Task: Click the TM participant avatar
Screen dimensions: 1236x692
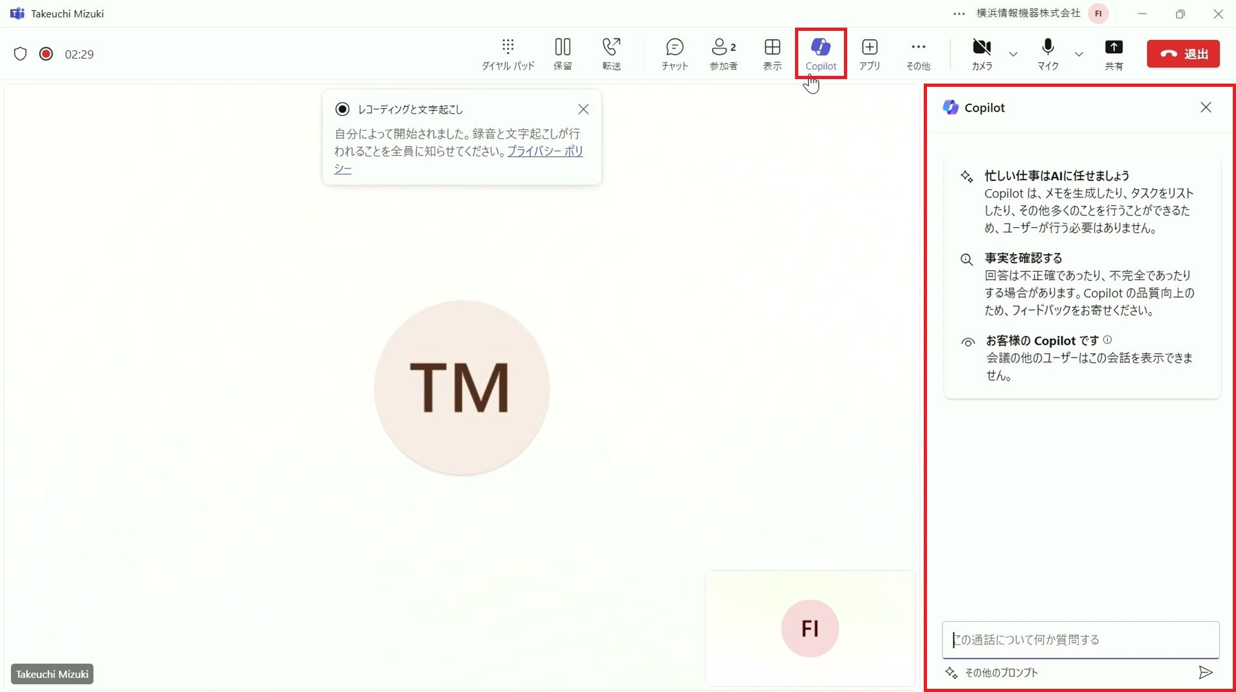Action: [462, 388]
